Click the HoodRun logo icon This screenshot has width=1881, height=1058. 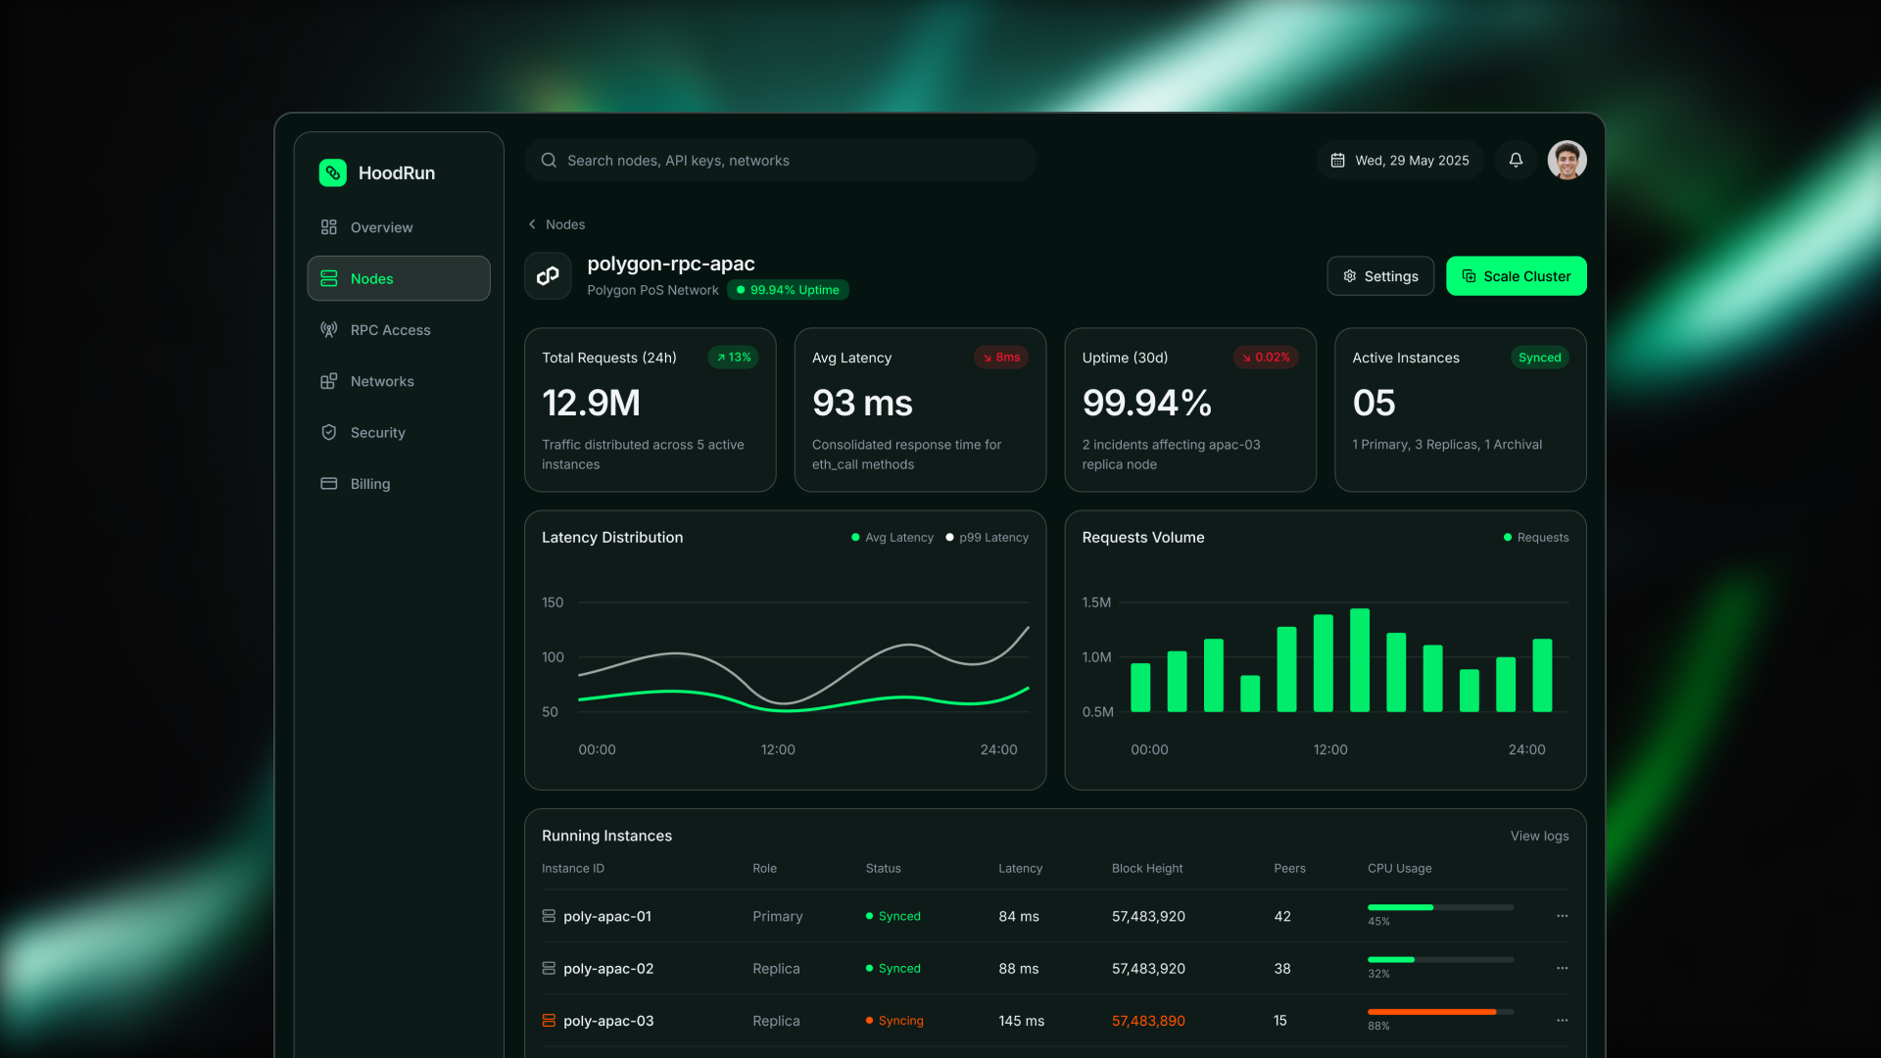332,172
